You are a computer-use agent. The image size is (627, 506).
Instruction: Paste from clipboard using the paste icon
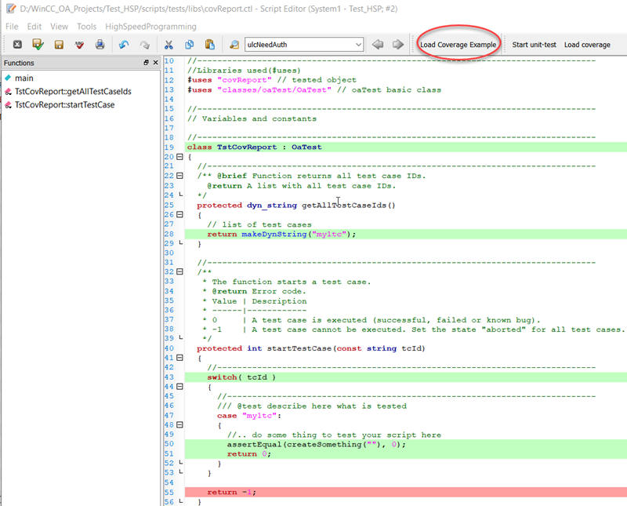[209, 45]
